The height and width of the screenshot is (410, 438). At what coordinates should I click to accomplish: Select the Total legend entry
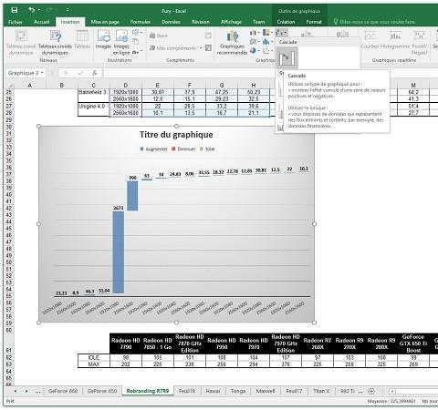tap(207, 149)
